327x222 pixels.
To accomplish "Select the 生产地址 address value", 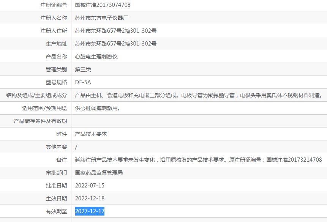I will pos(116,44).
